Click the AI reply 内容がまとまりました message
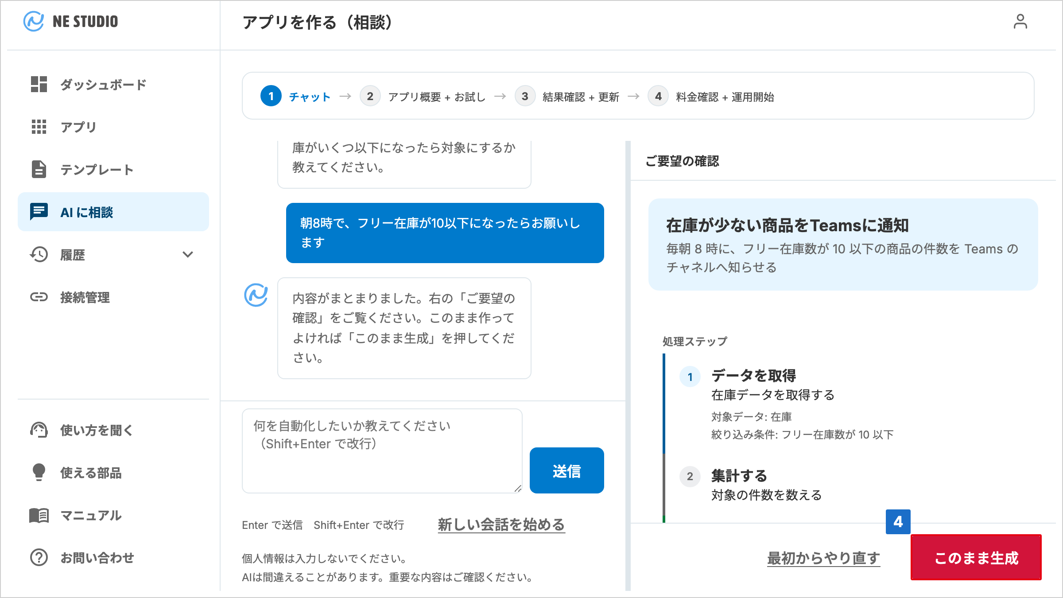This screenshot has height=598, width=1063. [404, 328]
